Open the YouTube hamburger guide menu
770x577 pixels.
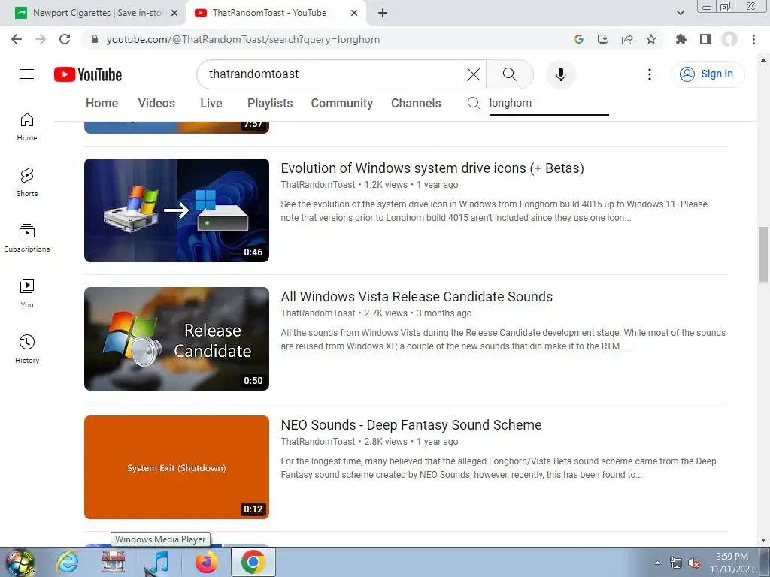click(27, 74)
